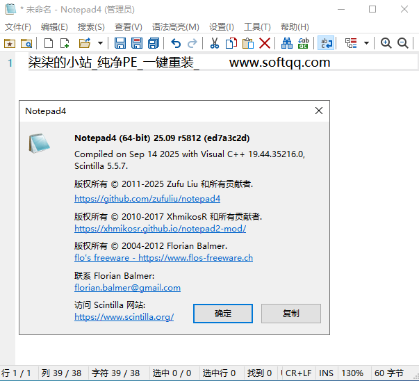The height and width of the screenshot is (381, 419).
Task: Cut selection with scissors icon
Action: point(214,43)
